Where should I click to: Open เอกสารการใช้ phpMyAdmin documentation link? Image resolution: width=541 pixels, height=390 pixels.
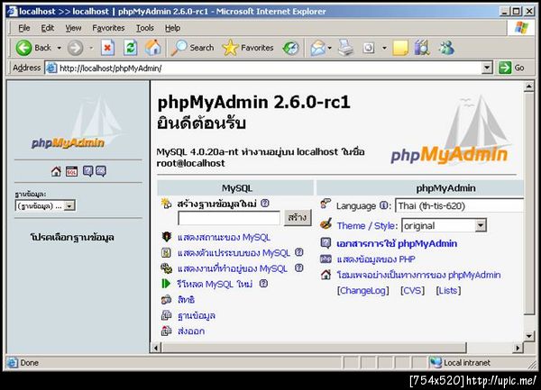coord(397,243)
